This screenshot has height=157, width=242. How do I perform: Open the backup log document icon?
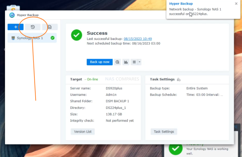[49, 27]
